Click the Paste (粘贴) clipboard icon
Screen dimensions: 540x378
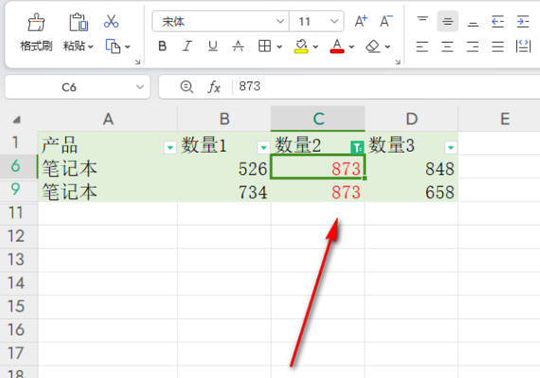coord(79,23)
